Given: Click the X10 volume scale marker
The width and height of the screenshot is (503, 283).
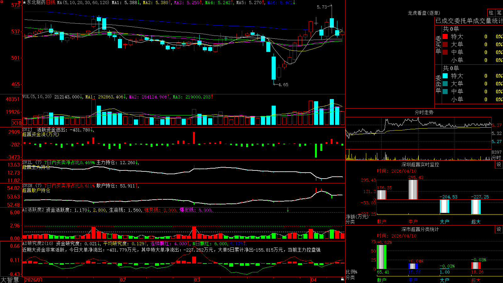Looking at the screenshot, I should pyautogui.click(x=17, y=123).
